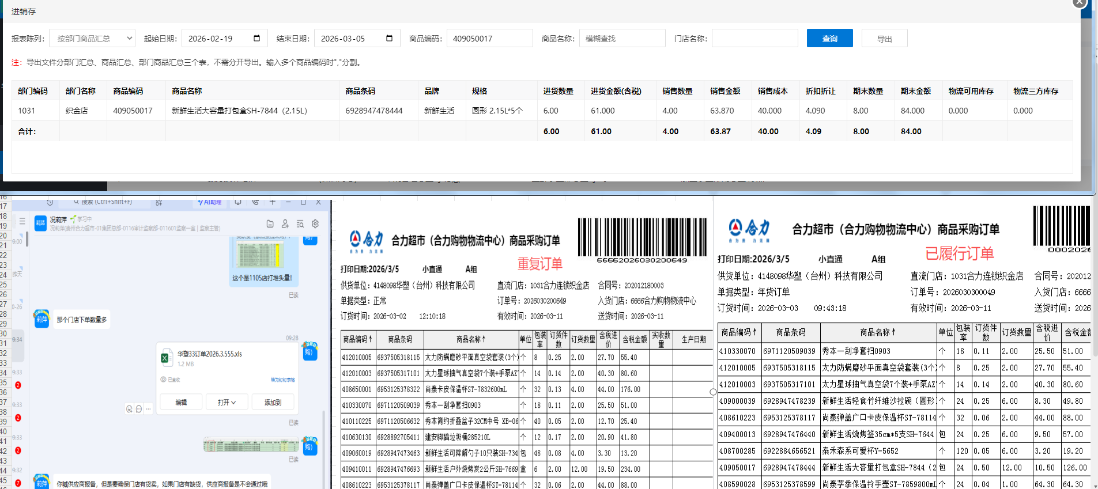Click the 商品名称 fuzzy search field

pyautogui.click(x=622, y=39)
